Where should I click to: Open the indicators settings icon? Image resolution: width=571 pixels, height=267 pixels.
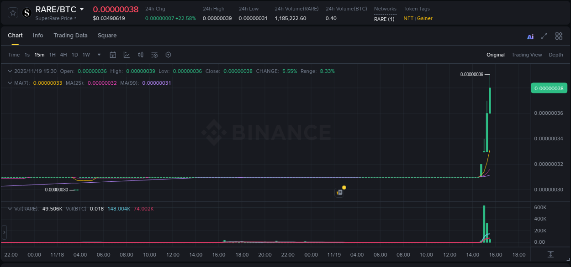154,54
